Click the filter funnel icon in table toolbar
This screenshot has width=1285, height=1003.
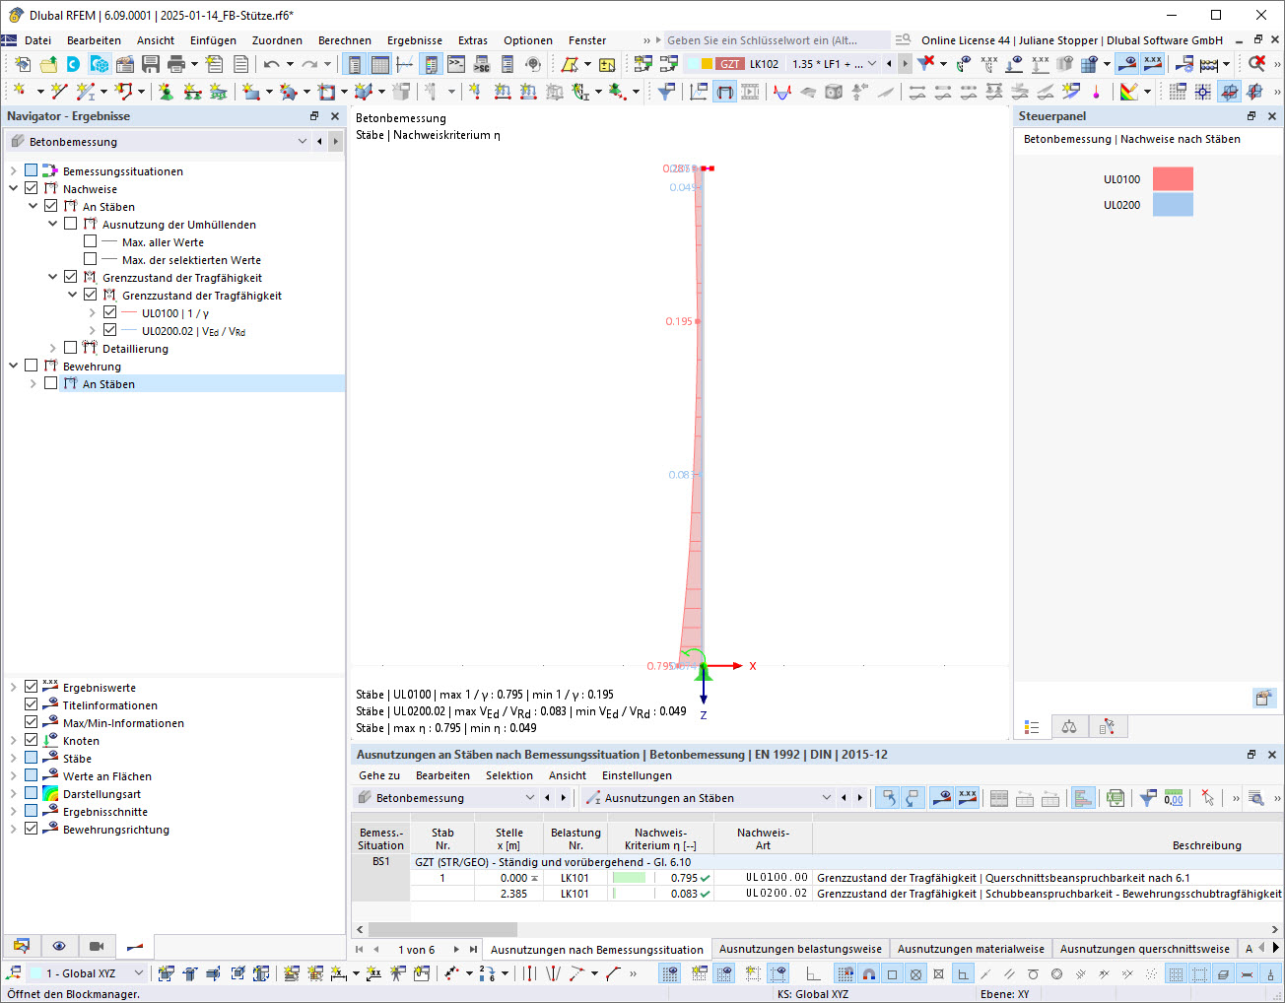(1147, 798)
